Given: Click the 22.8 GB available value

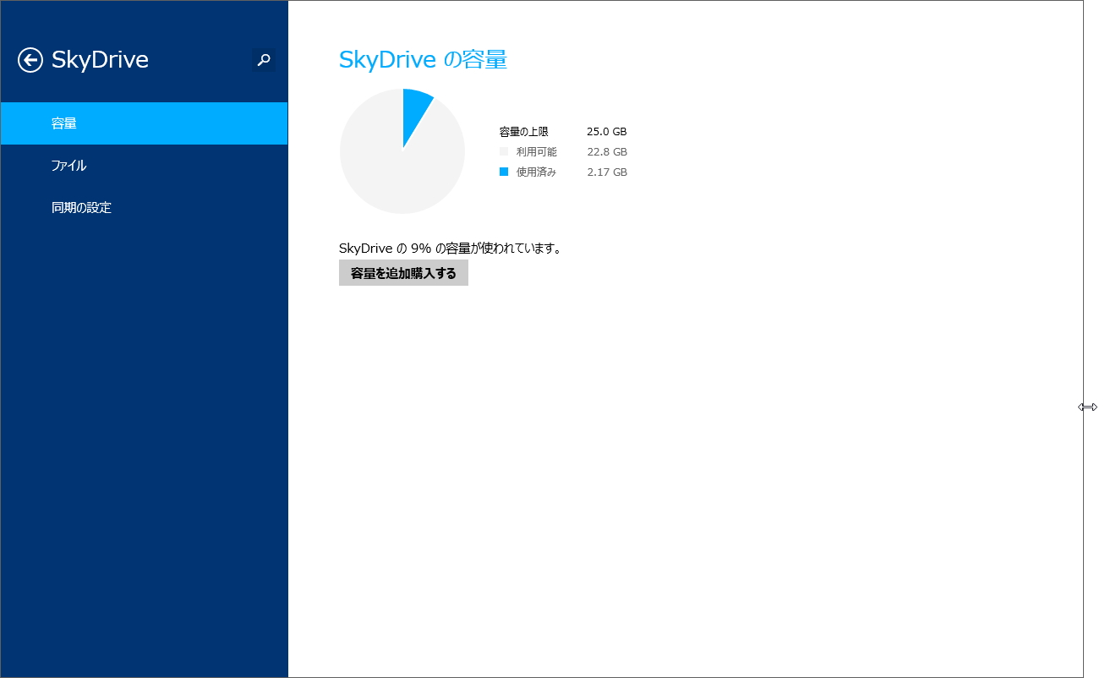Looking at the screenshot, I should click(x=606, y=151).
